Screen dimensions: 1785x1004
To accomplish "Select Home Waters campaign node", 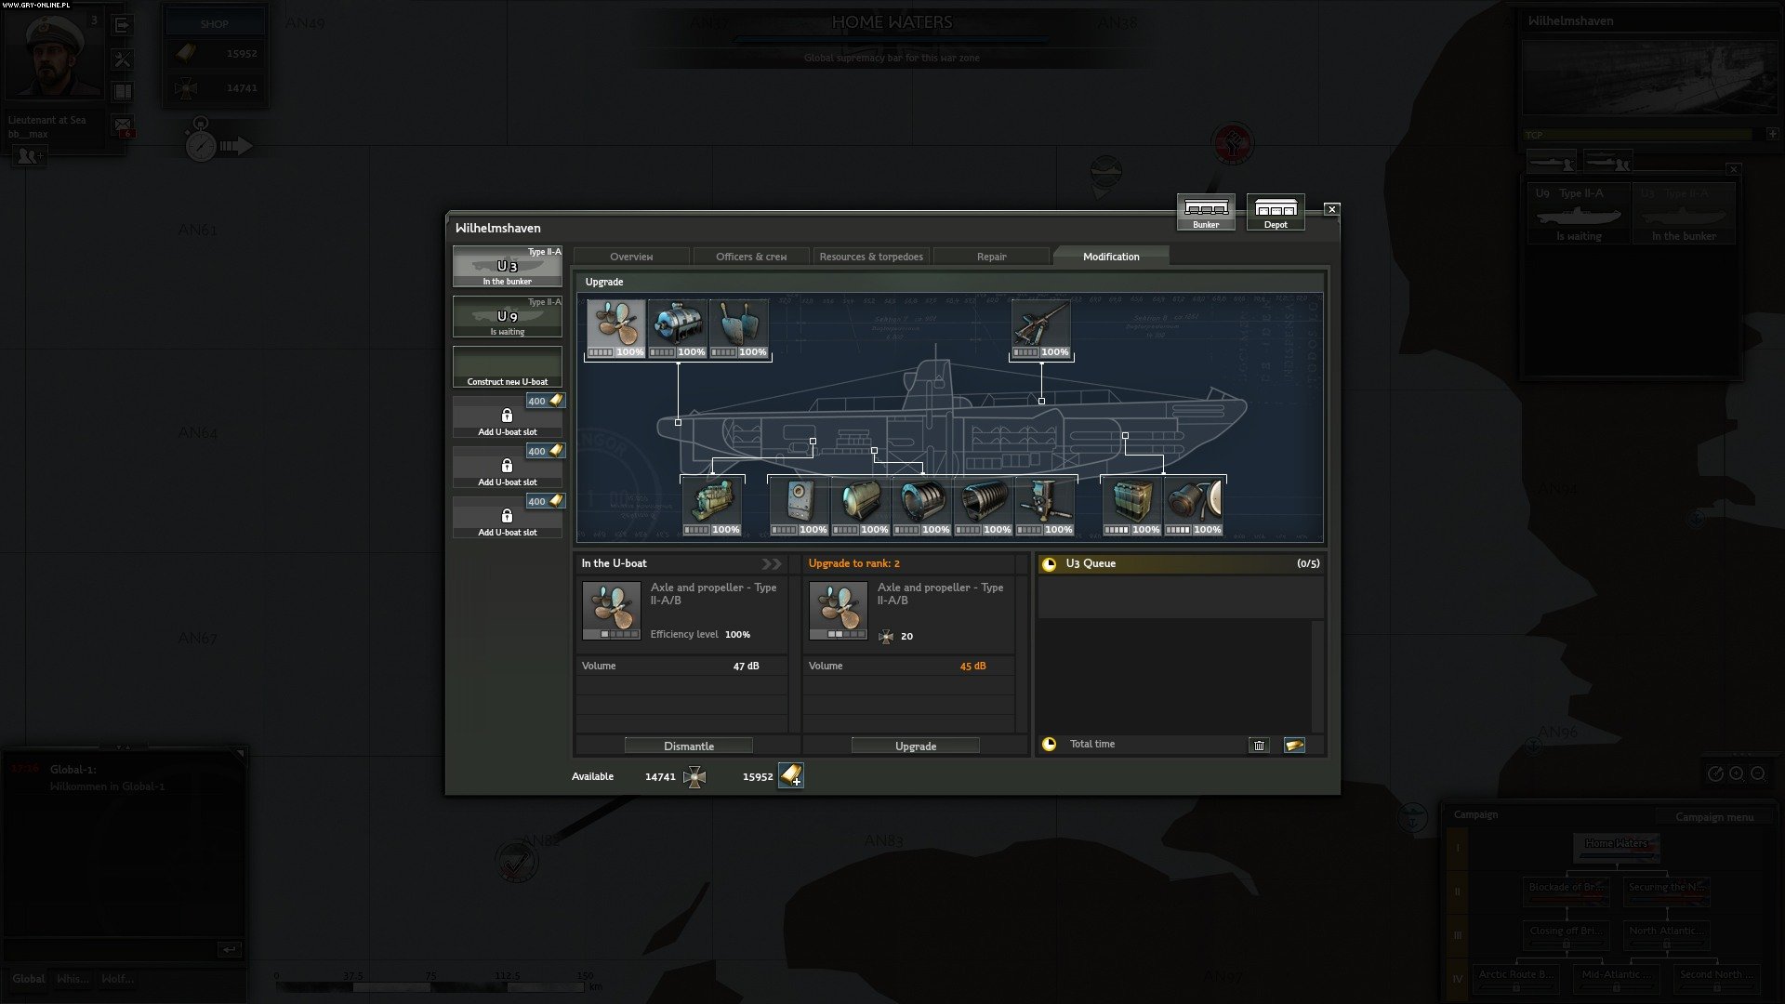I will (x=1616, y=846).
